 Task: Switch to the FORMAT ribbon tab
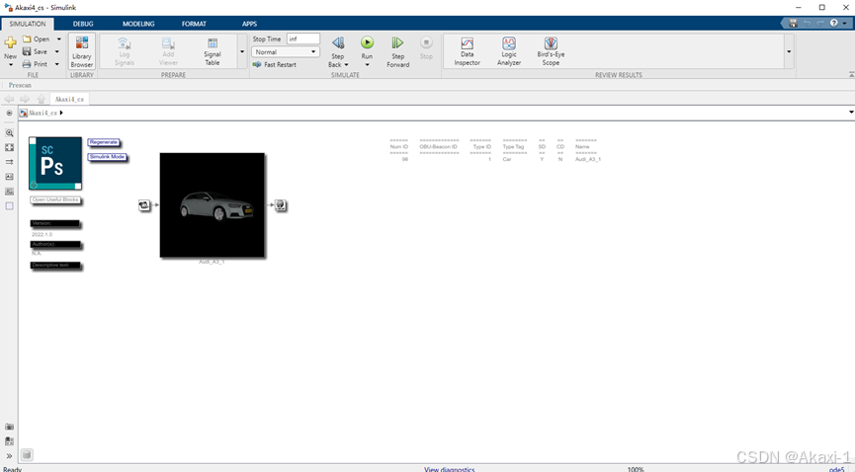point(194,24)
